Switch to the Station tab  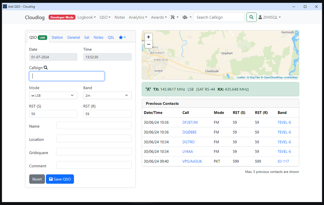(57, 37)
